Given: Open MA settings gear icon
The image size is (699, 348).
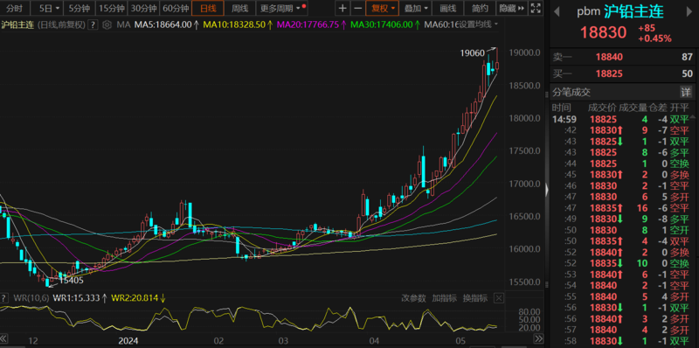Looking at the screenshot, I should (107, 24).
